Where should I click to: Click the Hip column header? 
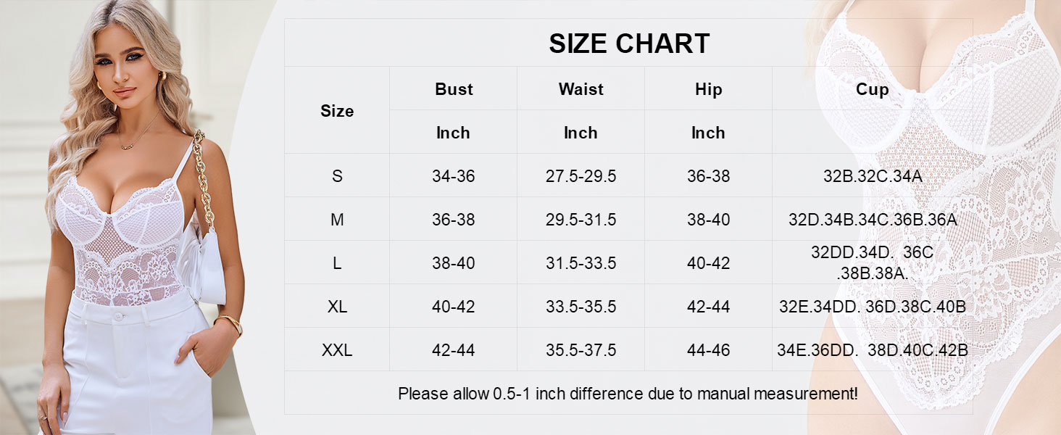coord(708,89)
